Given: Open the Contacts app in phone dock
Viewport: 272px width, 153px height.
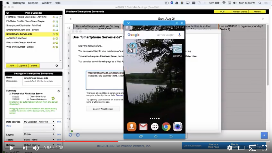Looking at the screenshot, I should pyautogui.click(x=131, y=127).
